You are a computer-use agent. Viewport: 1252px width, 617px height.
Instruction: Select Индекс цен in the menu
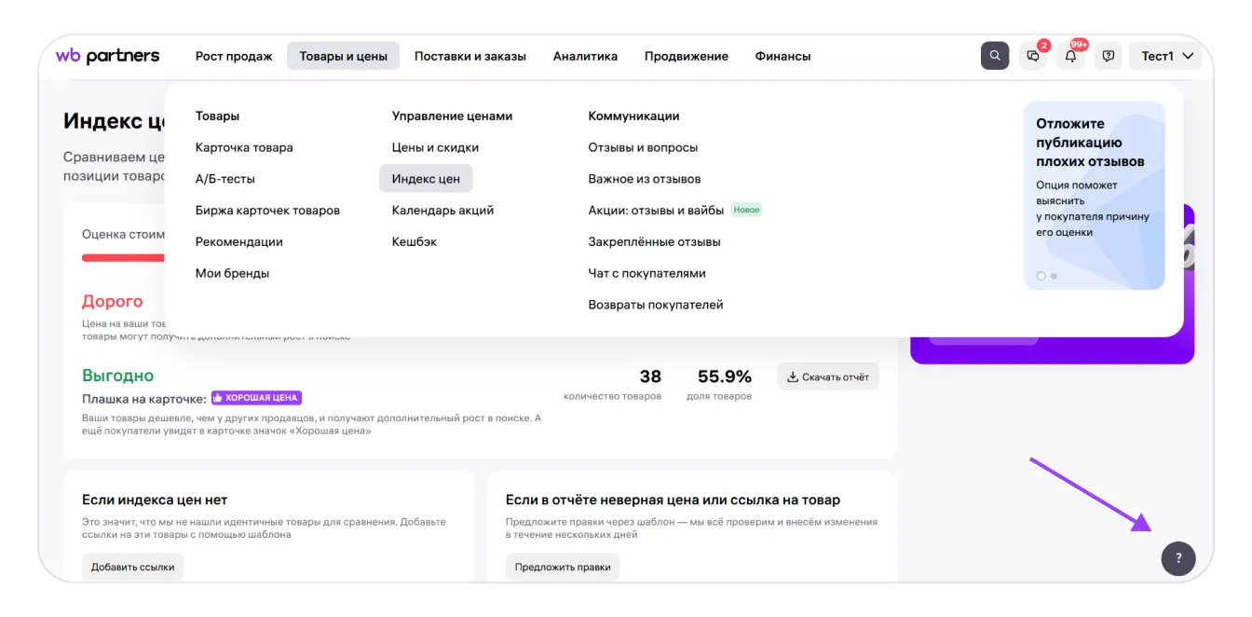(x=426, y=179)
